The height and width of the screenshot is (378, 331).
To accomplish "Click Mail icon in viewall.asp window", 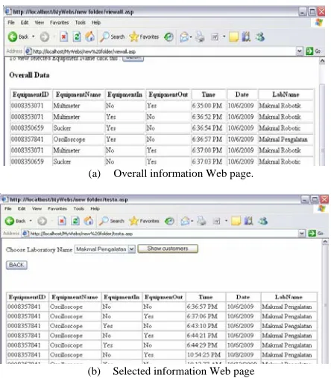I will 184,37.
